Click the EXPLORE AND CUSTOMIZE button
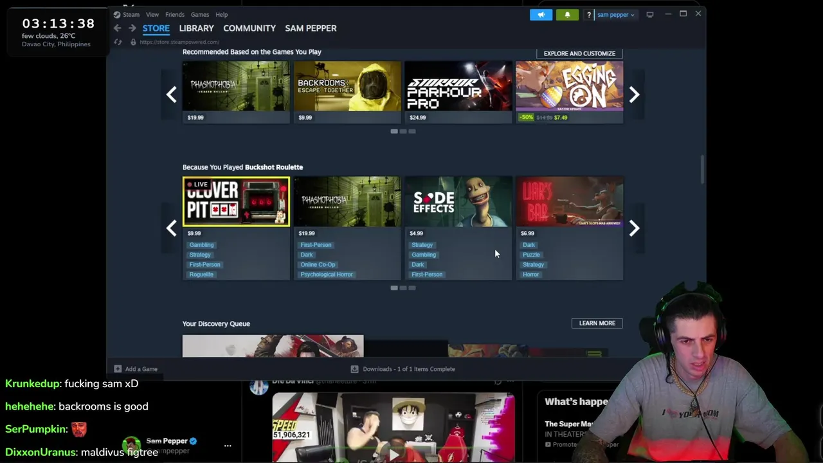This screenshot has height=463, width=823. click(579, 53)
